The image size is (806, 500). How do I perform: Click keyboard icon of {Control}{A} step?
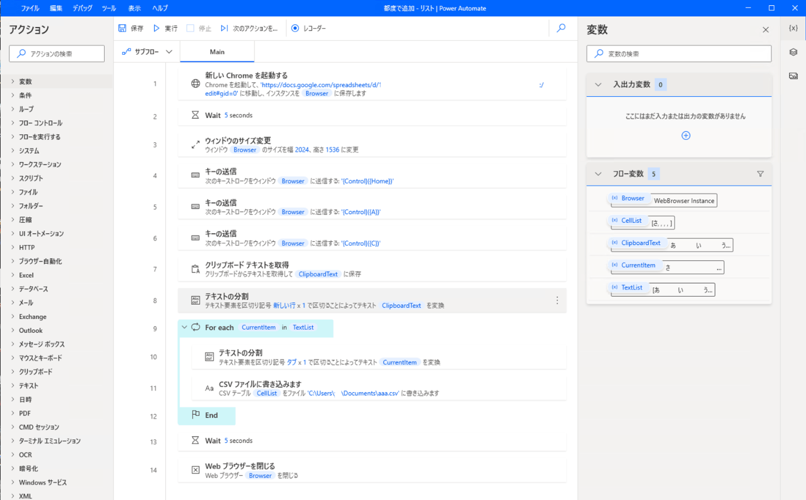pos(195,206)
